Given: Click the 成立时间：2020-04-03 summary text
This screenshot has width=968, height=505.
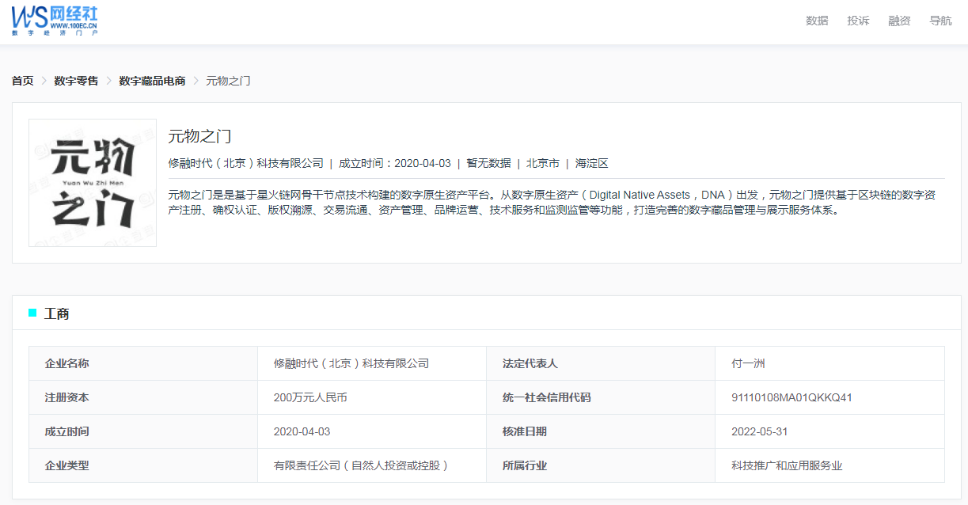Looking at the screenshot, I should tap(395, 163).
